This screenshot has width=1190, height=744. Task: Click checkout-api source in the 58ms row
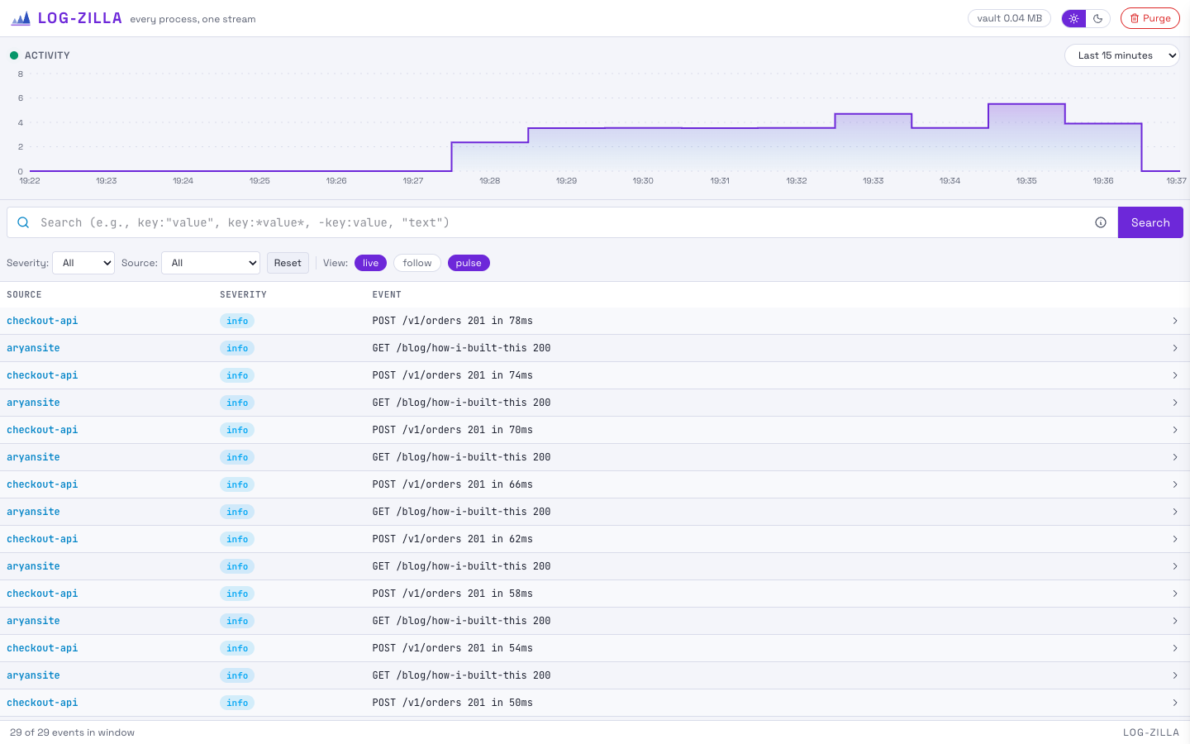tap(42, 594)
